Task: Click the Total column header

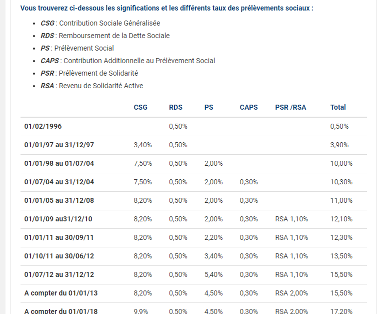Action: pyautogui.click(x=338, y=107)
